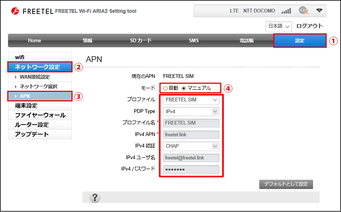Viewport: 341px width, 212px height.
Task: Click the FREETEL Wi-Fi ARIA2 Setting tool title
Action: (x=96, y=11)
